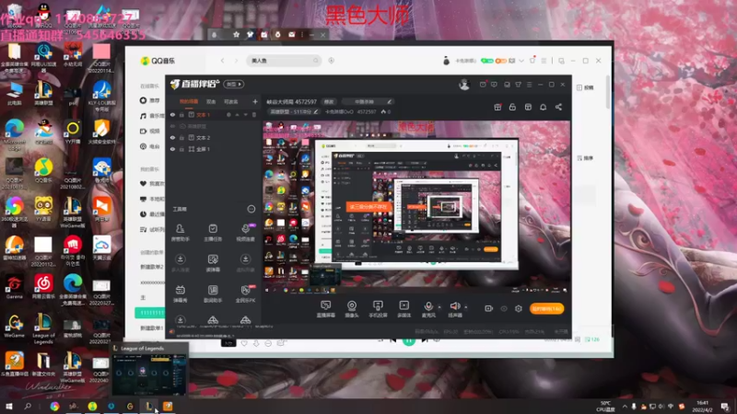This screenshot has width=737, height=414.
Task: Show hidden system tray icons chevron
Action: (x=625, y=407)
